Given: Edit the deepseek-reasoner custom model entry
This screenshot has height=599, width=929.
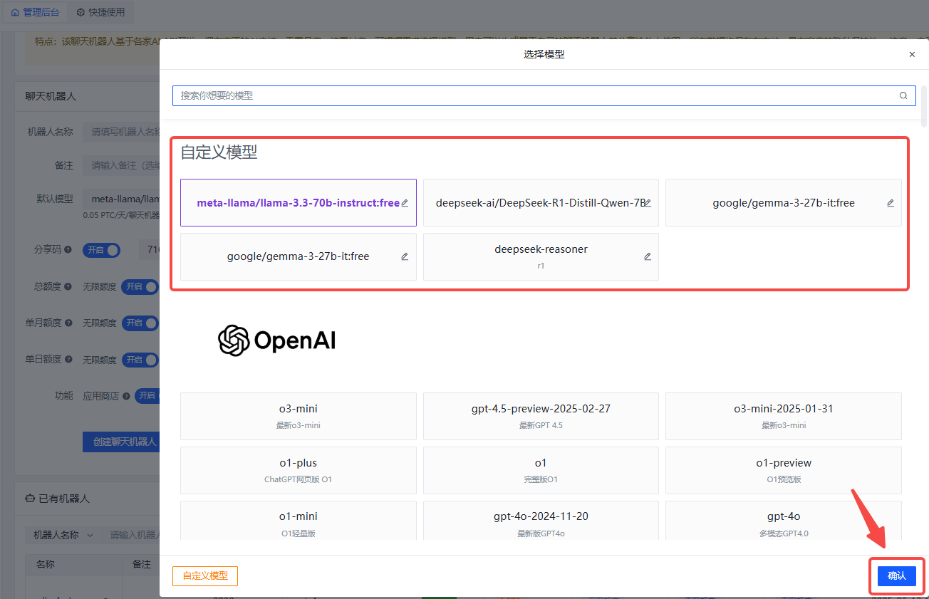Looking at the screenshot, I should coord(648,256).
